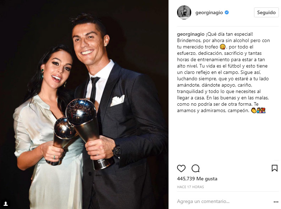Show tagged people using photo corner icon
The image size is (281, 209).
(x=6, y=204)
